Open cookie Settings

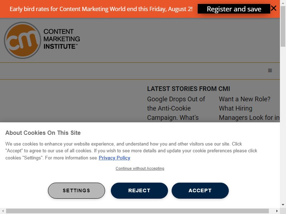[77, 190]
